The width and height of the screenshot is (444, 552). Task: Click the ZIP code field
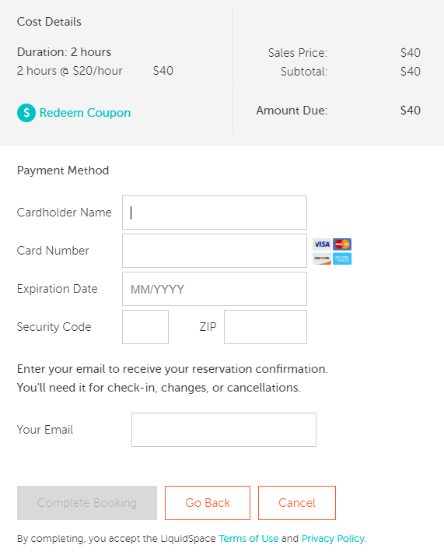[265, 327]
